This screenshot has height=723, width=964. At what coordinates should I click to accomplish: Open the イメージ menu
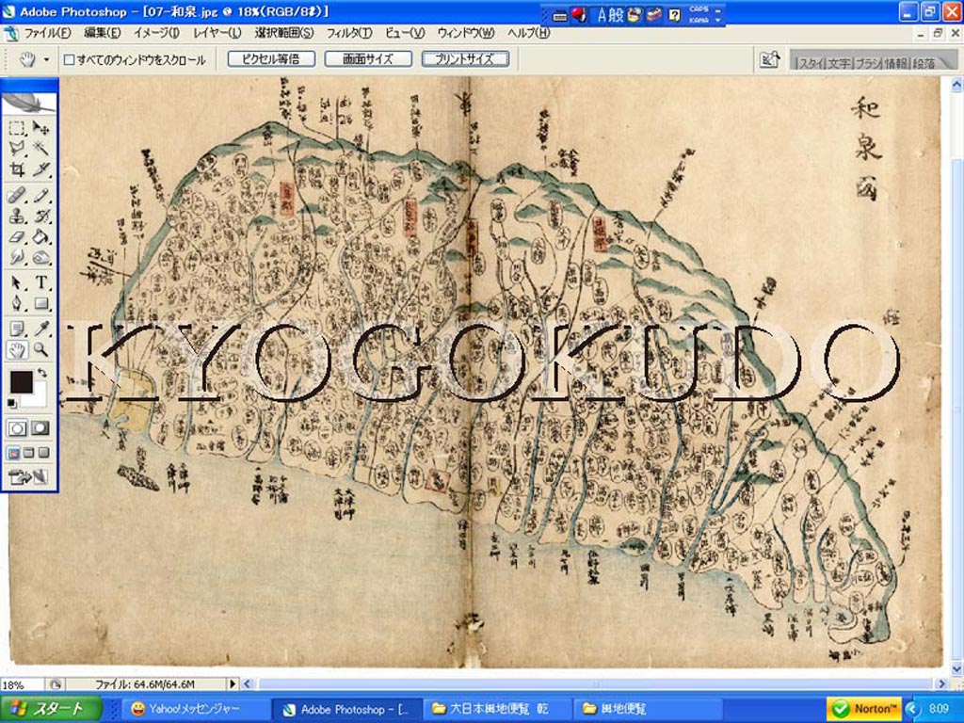point(156,33)
